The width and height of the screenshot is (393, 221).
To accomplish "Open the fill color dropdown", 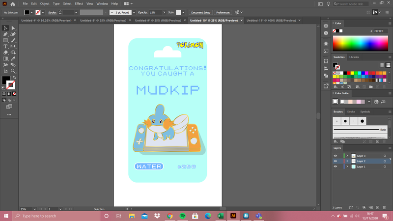I will 31,13.
